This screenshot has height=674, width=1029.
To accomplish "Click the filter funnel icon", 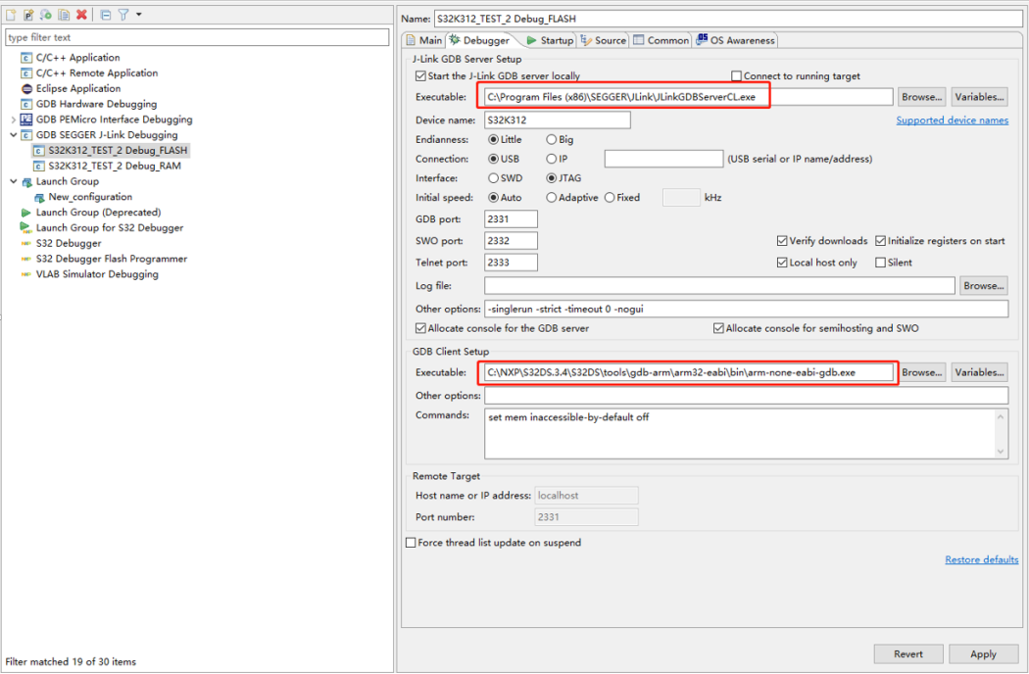I will (123, 15).
